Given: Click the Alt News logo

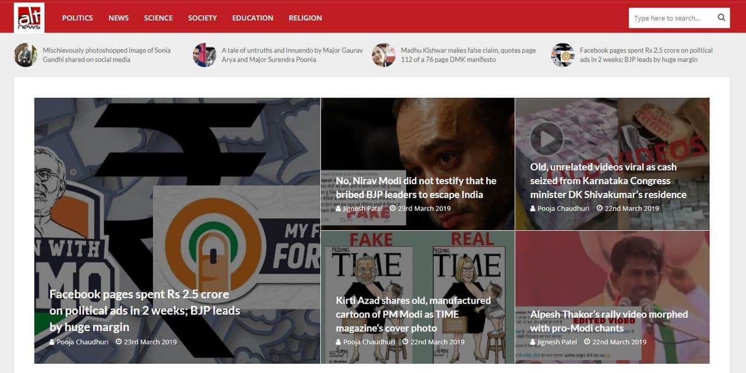Looking at the screenshot, I should 29,17.
